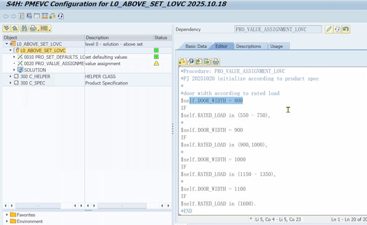
Task: Click the back arrow in the top toolbar
Action: click(x=6, y=16)
